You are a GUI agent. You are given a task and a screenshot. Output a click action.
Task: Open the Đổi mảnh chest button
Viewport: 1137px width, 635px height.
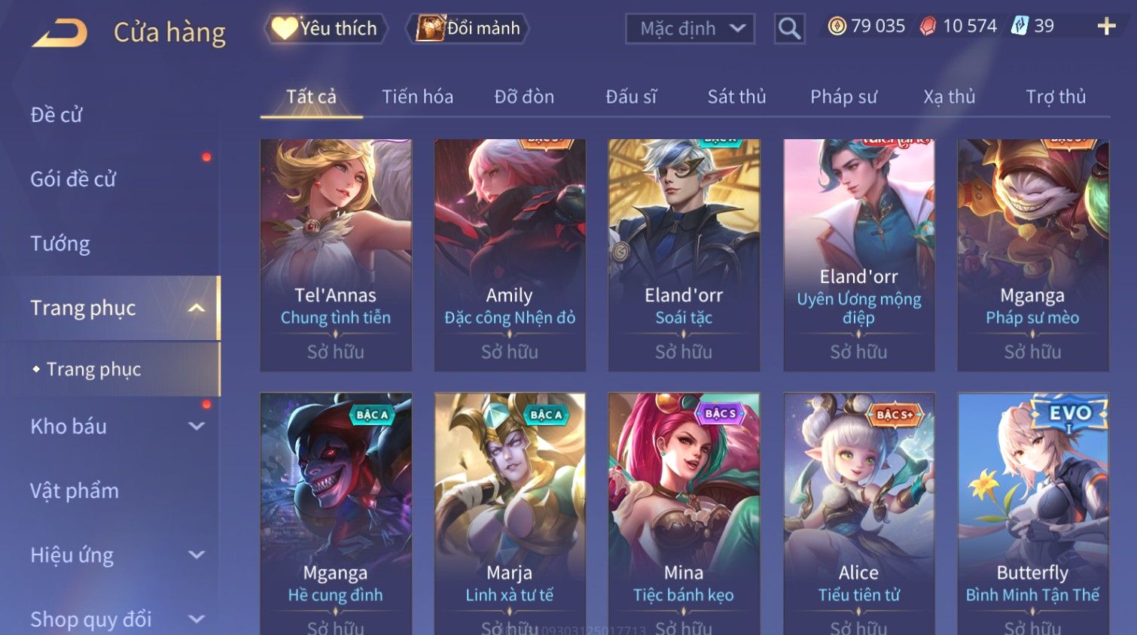point(468,29)
